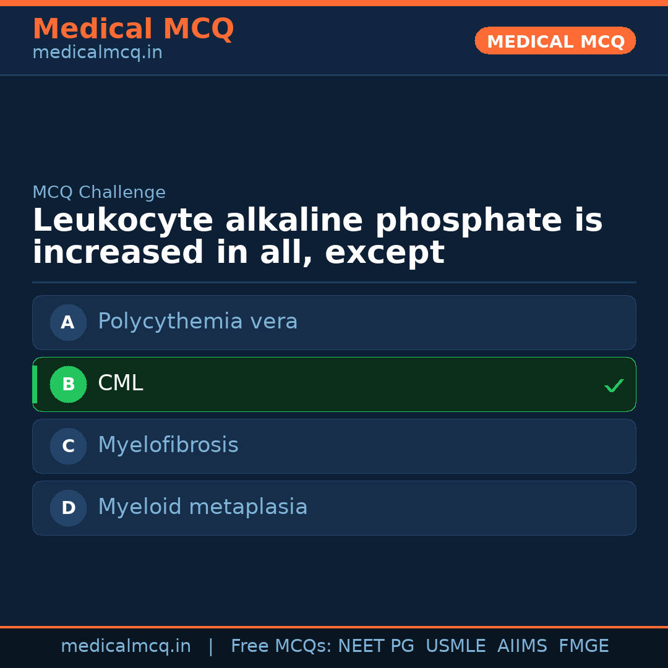
Task: Click the FMGE footer label
Action: point(583,646)
